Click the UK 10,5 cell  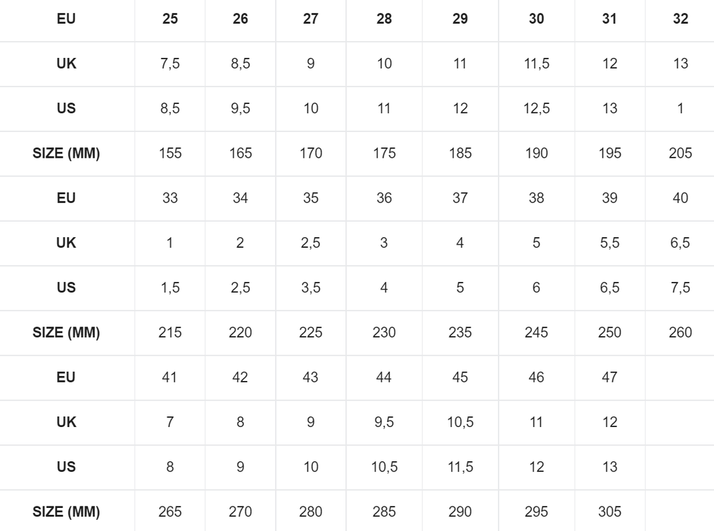(460, 422)
